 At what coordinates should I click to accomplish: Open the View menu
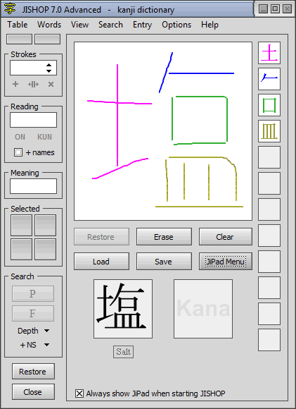click(79, 25)
